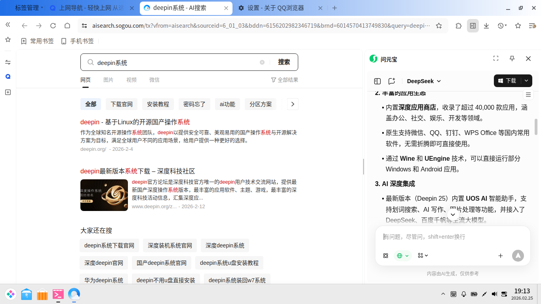Screen dimensions: 541x304
Task: Select the 密码忘了 filter chip
Action: pos(194,104)
